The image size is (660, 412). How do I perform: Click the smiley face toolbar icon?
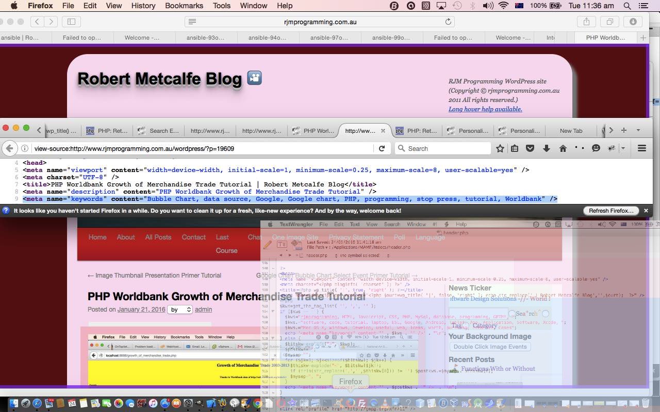(x=596, y=148)
